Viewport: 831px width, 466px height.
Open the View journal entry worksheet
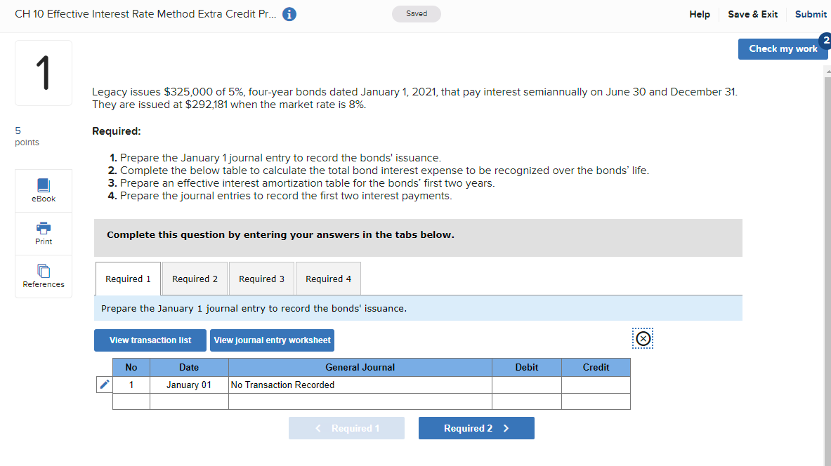(272, 340)
